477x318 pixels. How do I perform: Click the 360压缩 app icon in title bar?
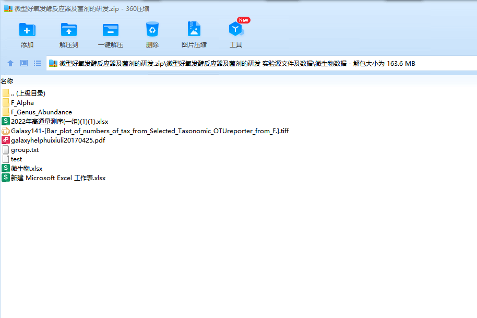click(8, 8)
